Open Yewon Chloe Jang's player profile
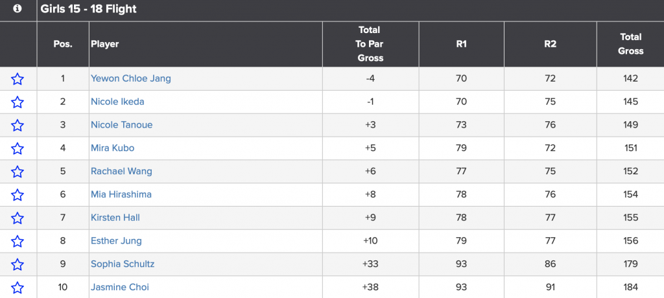Screen dimensions: 664x298 click(x=131, y=78)
